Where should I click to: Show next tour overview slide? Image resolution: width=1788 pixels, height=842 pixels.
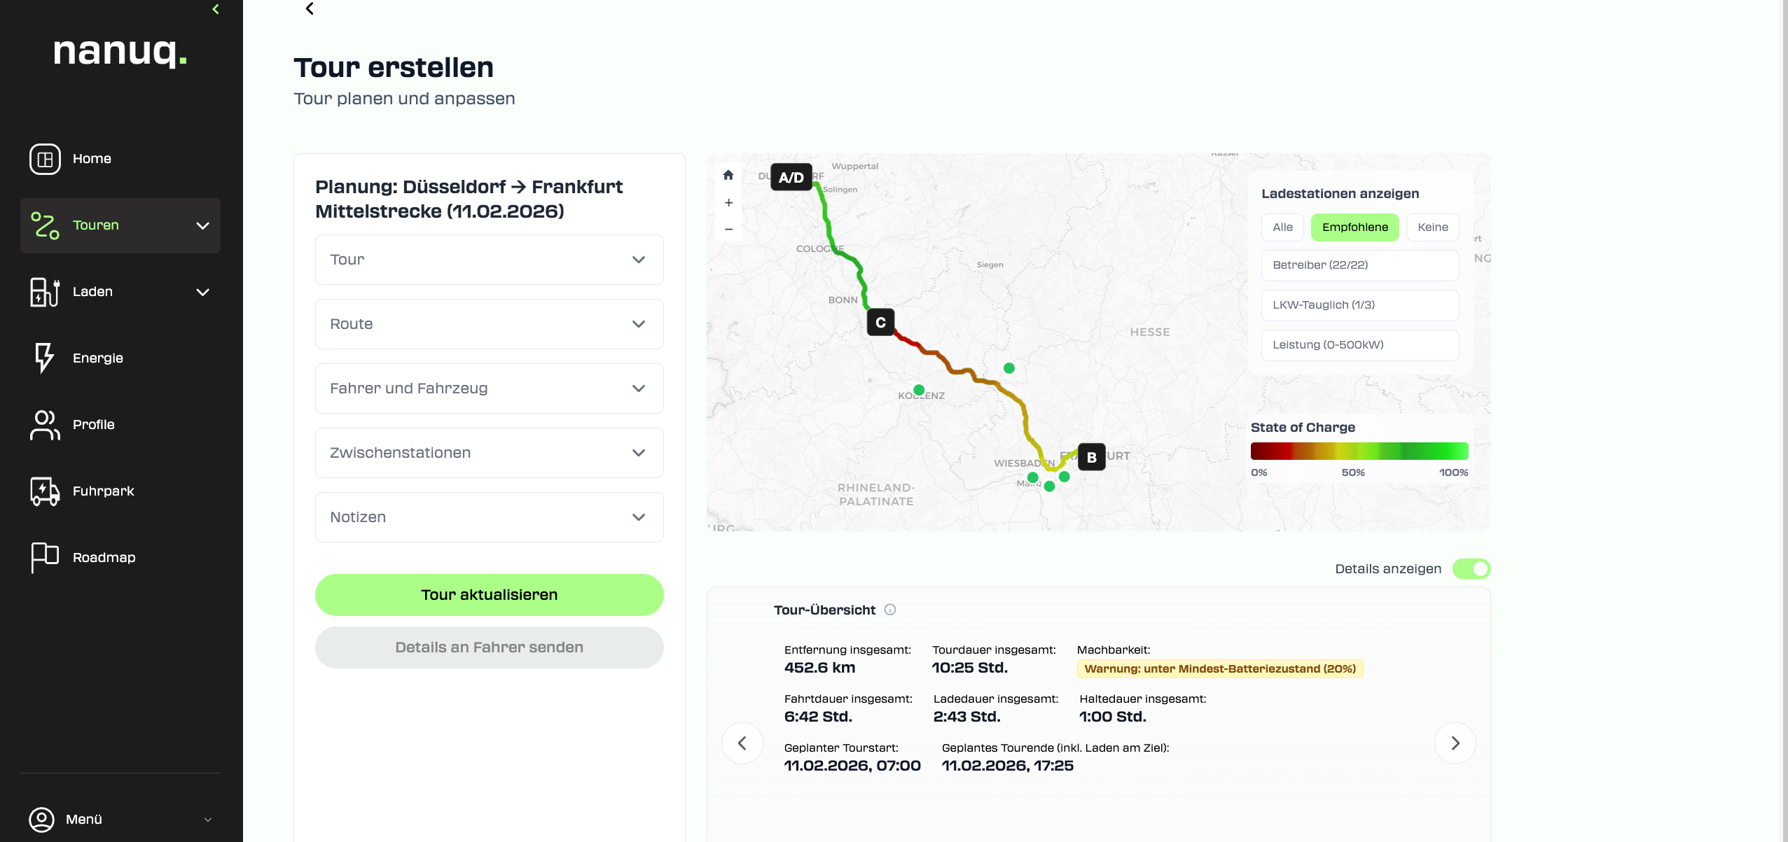point(1455,743)
